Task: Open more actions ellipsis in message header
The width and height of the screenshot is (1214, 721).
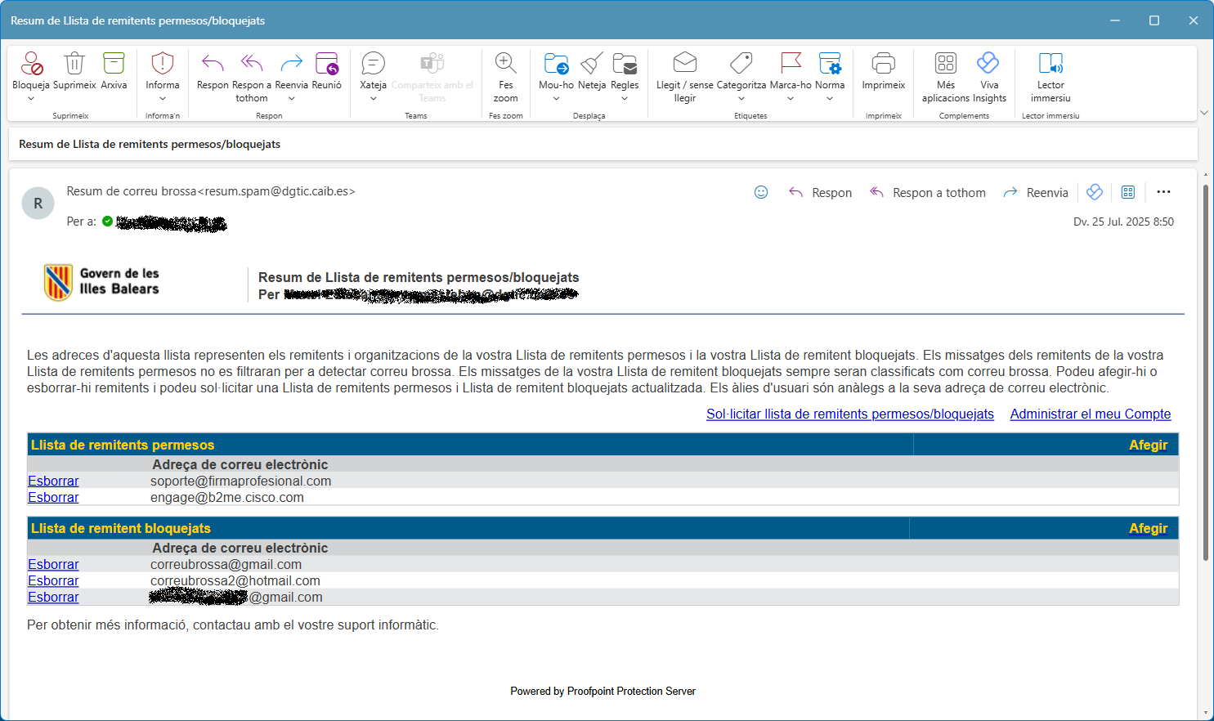Action: [x=1164, y=192]
